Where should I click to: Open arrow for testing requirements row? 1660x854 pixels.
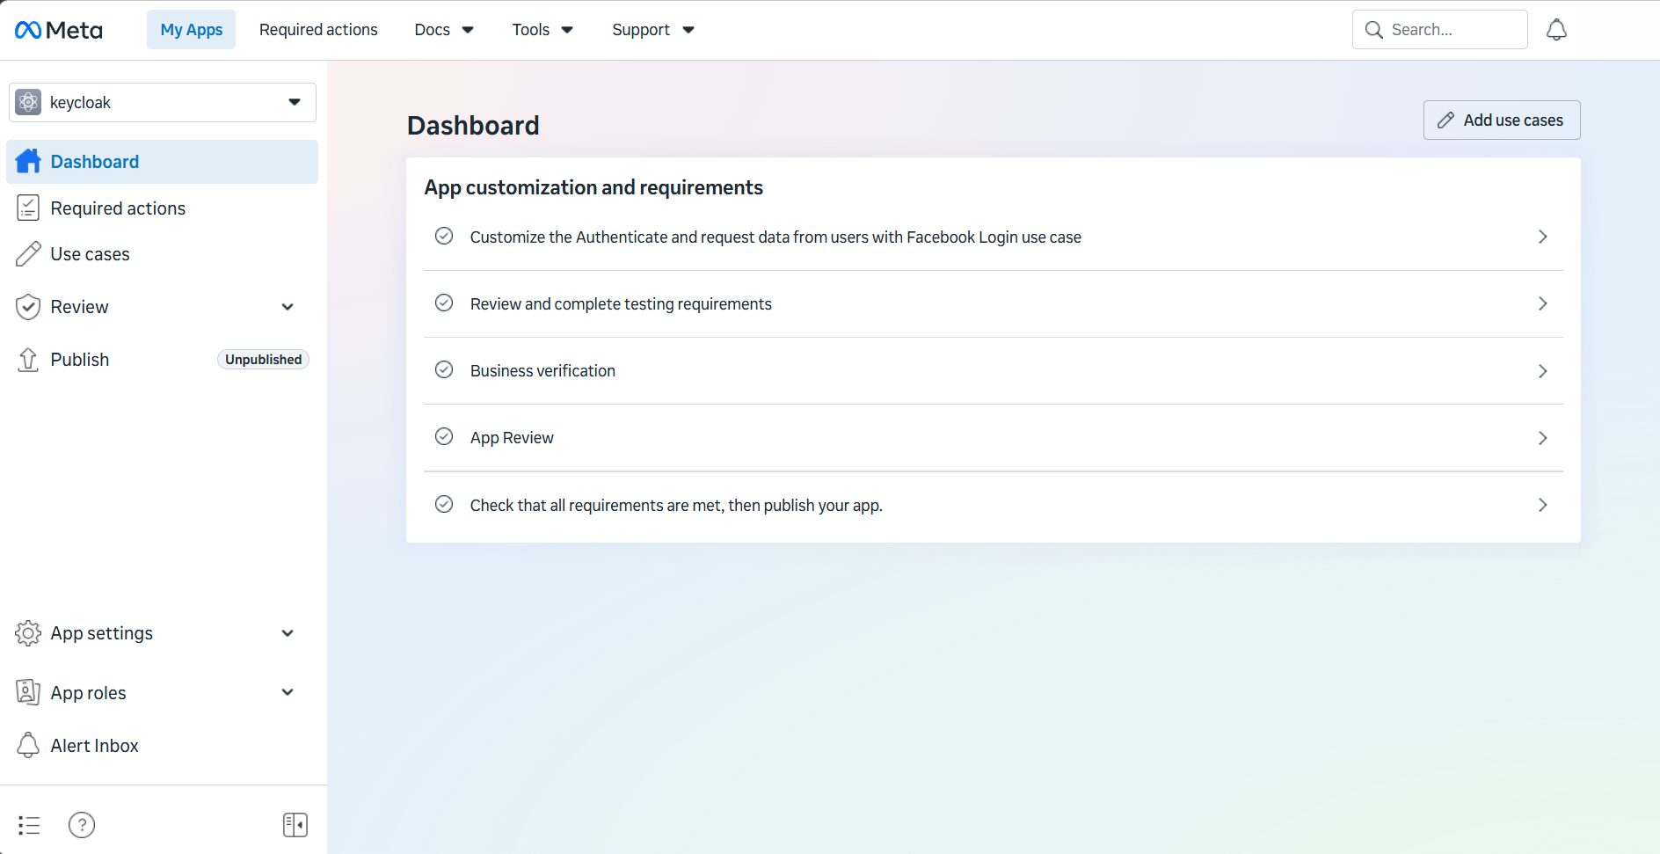1542,303
